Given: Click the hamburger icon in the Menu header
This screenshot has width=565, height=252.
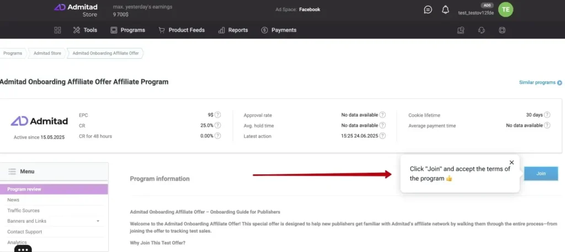Looking at the screenshot, I should [x=12, y=172].
